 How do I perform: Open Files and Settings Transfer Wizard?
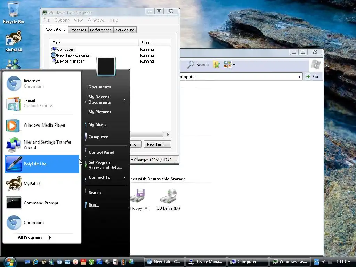tap(42, 145)
